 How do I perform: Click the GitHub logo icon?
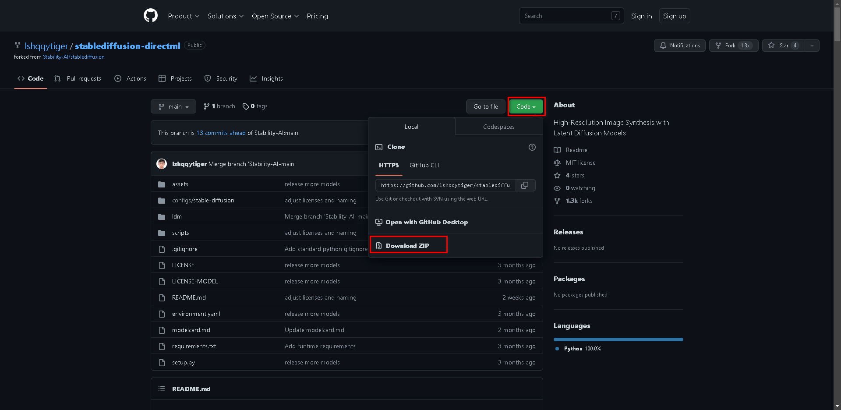tap(151, 16)
